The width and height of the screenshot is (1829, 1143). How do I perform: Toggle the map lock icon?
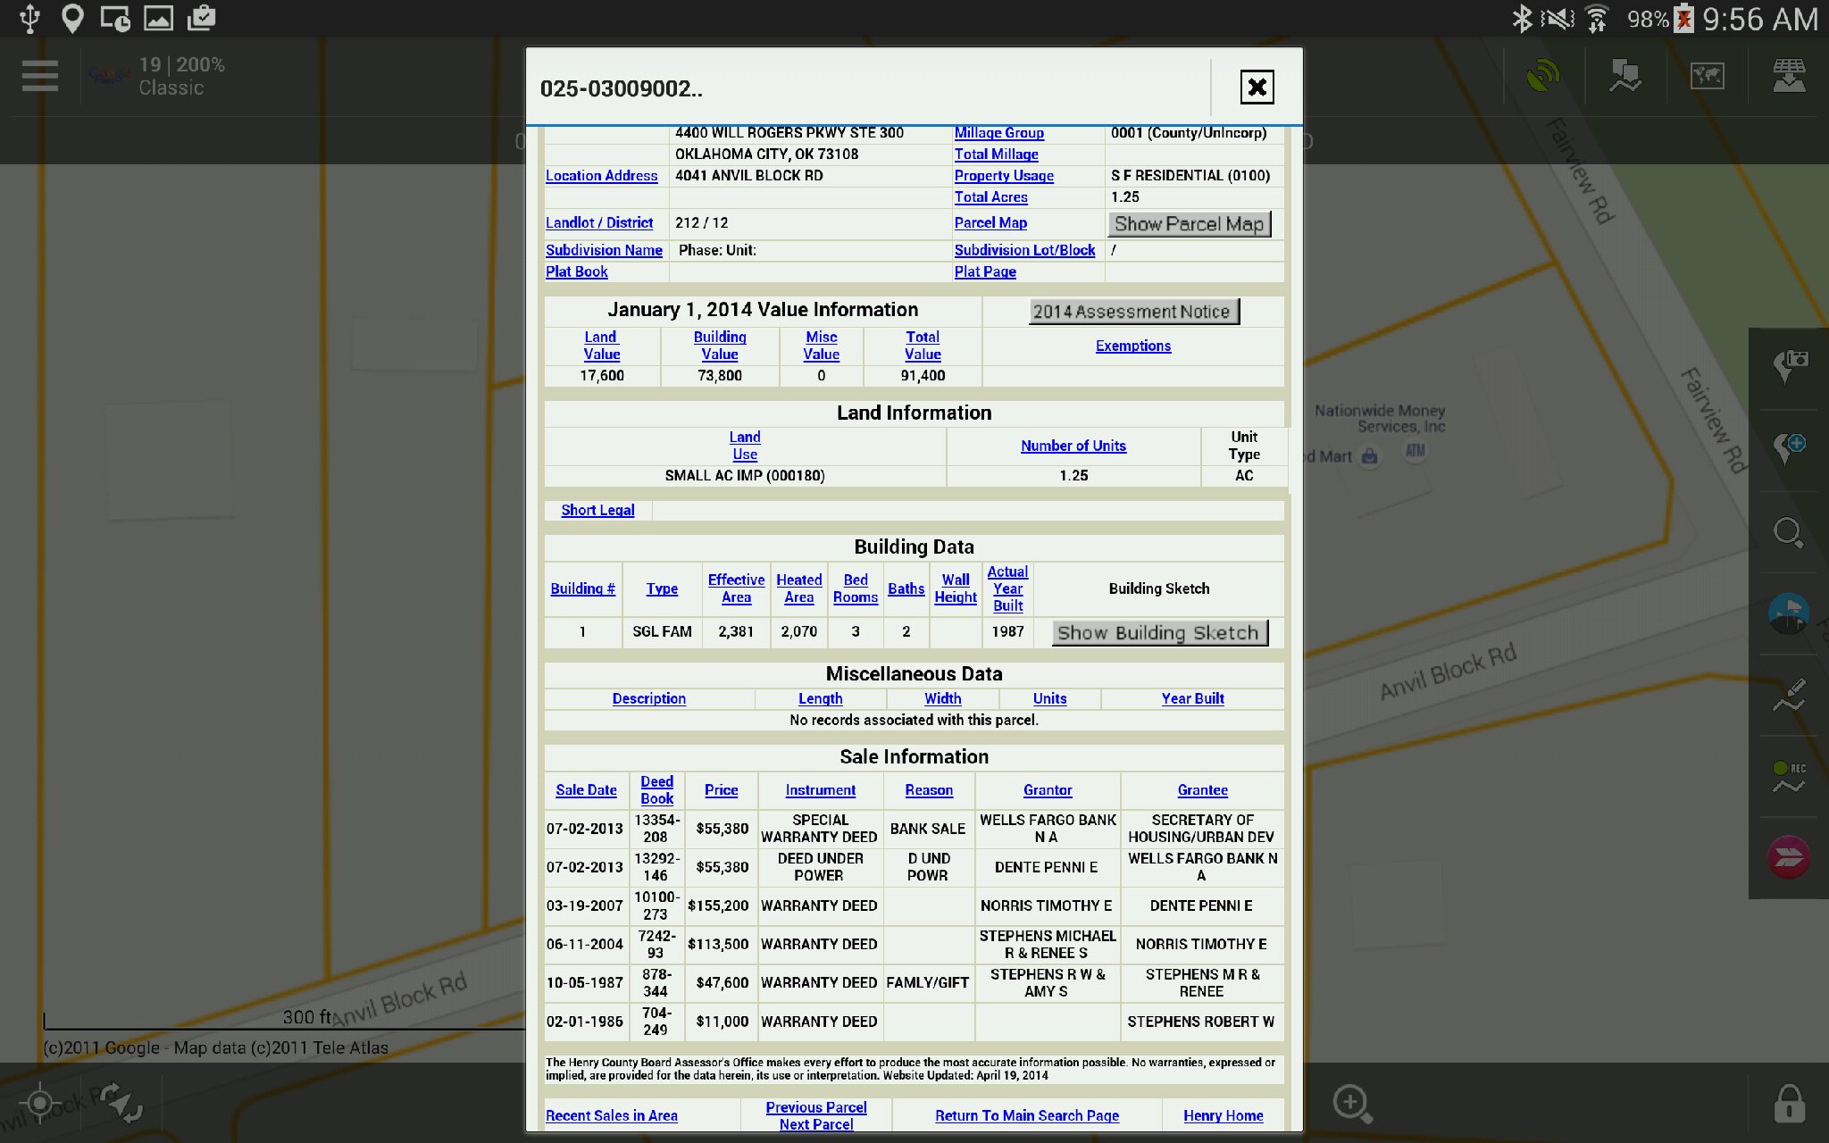coord(1789,1104)
